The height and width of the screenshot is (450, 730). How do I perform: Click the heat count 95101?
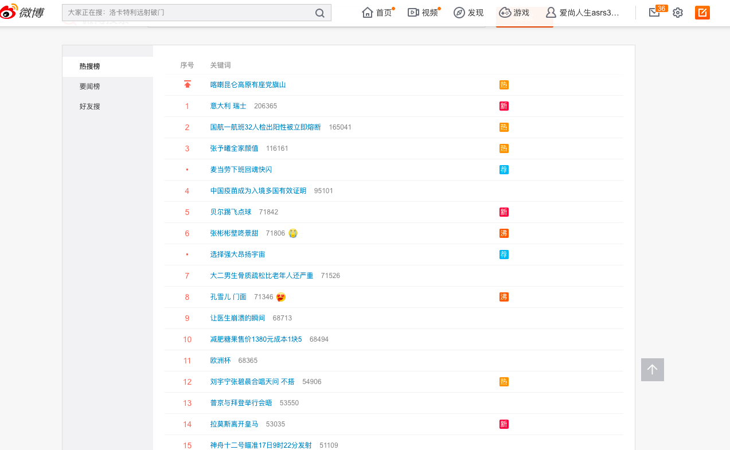pos(323,191)
